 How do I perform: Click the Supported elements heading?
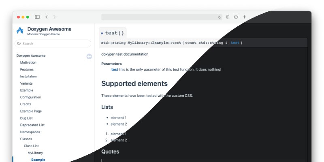click(x=134, y=83)
